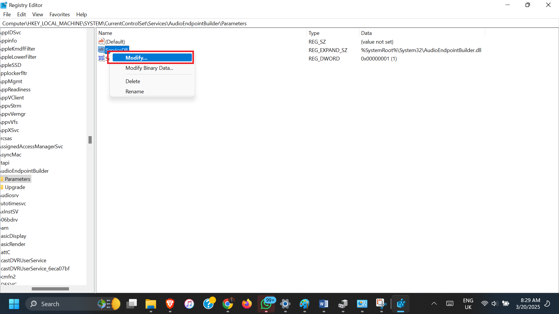Open the Favorites menu
This screenshot has height=314, width=559.
point(59,15)
